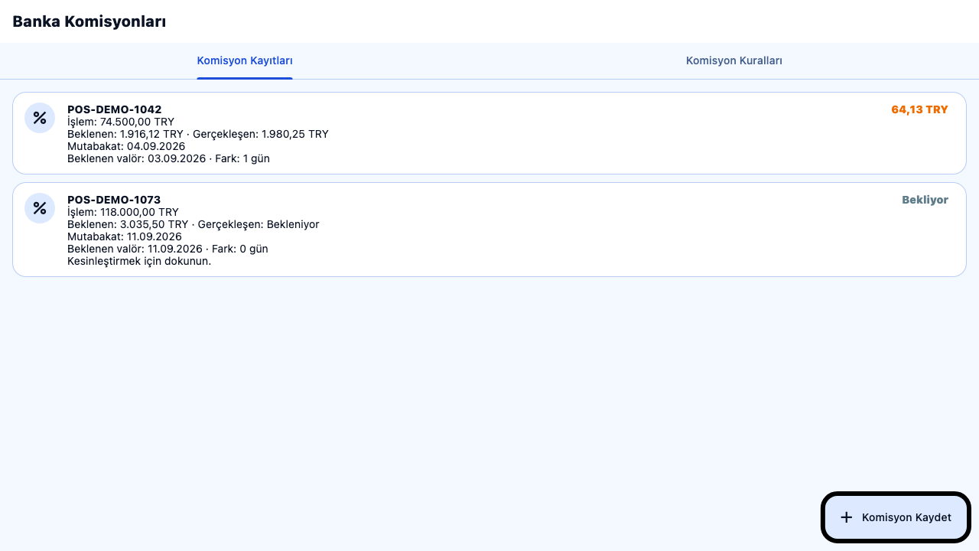979x551 pixels.
Task: Click 'Mutabakat: 11.09.2026' text
Action: tap(125, 236)
